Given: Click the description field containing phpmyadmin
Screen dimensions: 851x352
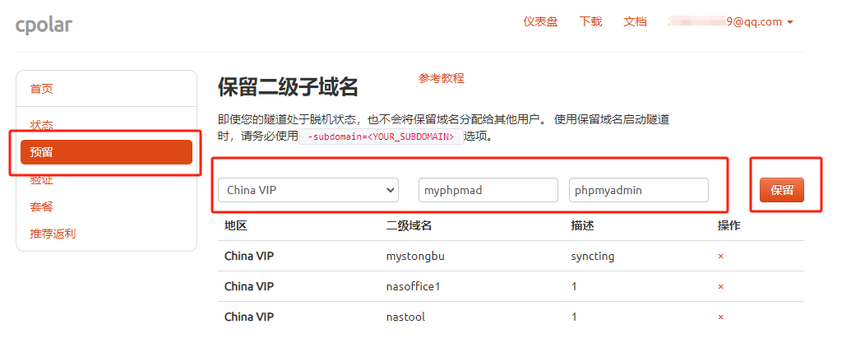Looking at the screenshot, I should pyautogui.click(x=638, y=190).
